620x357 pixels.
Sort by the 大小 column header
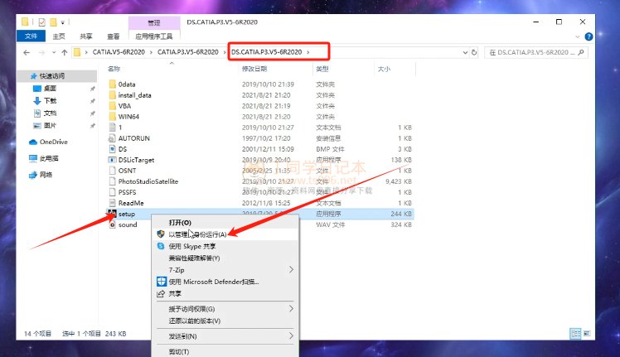[x=384, y=69]
